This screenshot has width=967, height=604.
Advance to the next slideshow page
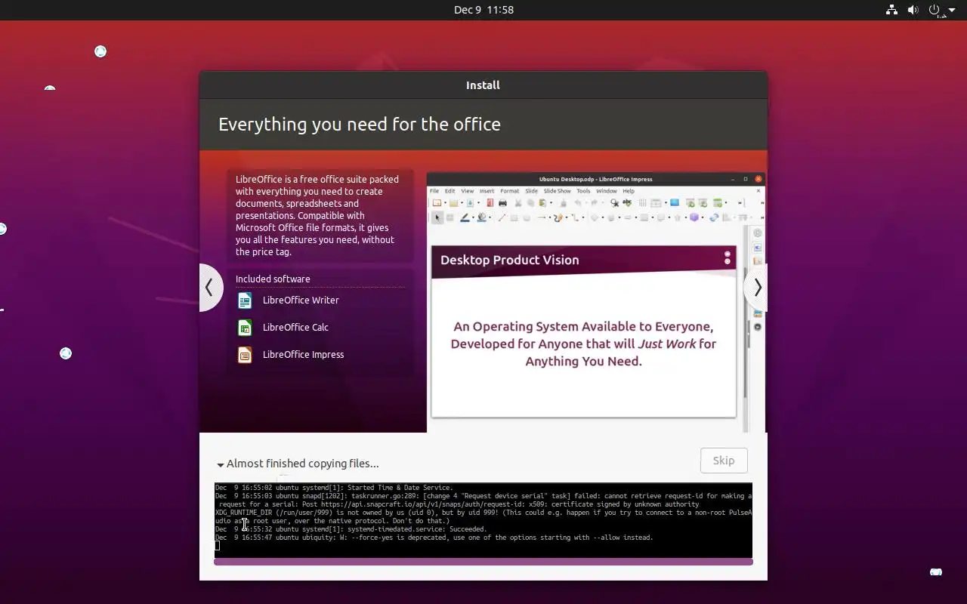pyautogui.click(x=756, y=288)
